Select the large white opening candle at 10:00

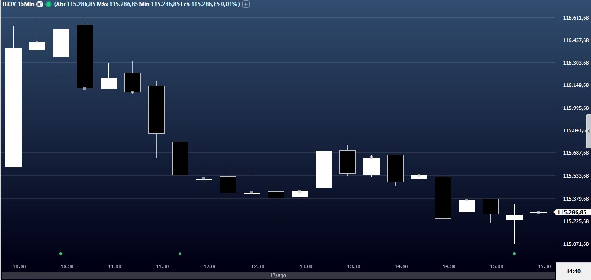click(13, 108)
